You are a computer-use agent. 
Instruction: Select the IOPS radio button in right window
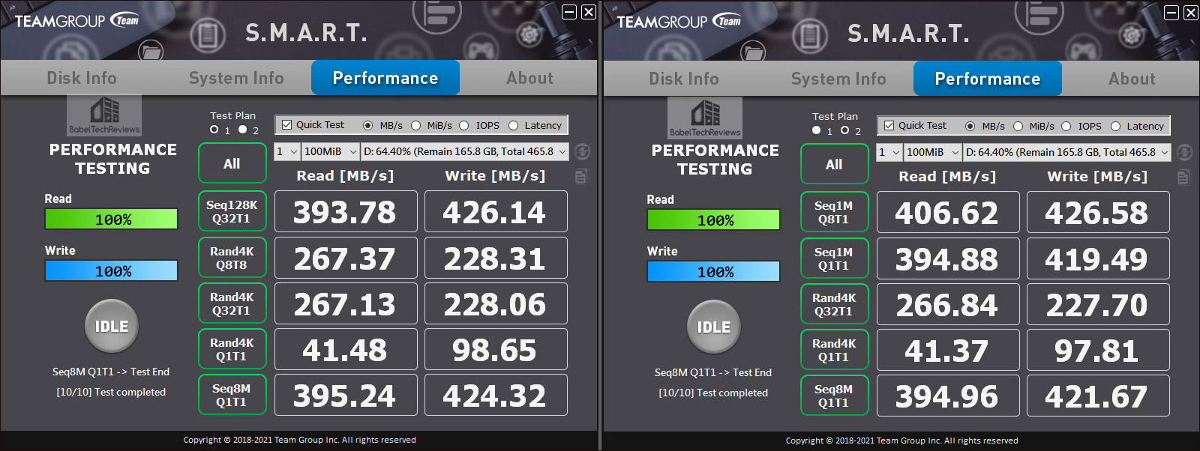pyautogui.click(x=1066, y=127)
